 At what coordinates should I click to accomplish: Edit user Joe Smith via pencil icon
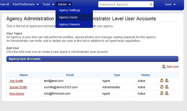162,81
